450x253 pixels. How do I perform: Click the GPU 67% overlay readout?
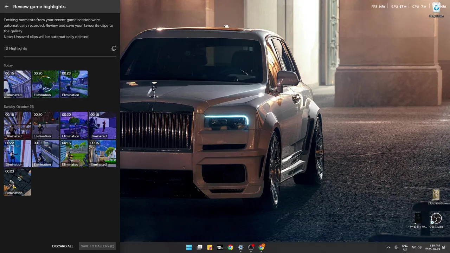pos(399,7)
